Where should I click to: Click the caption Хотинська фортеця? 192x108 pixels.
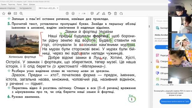click(22, 57)
